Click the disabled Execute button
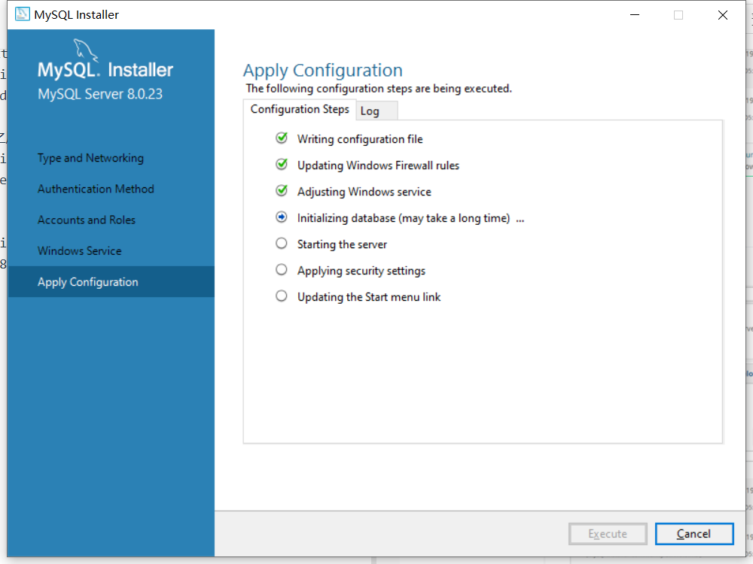The width and height of the screenshot is (753, 564). click(608, 534)
